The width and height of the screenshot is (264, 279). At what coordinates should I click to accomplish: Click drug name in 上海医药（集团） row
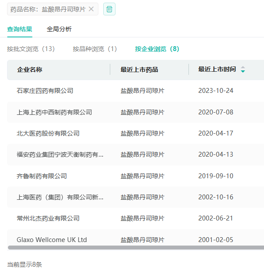(142, 197)
